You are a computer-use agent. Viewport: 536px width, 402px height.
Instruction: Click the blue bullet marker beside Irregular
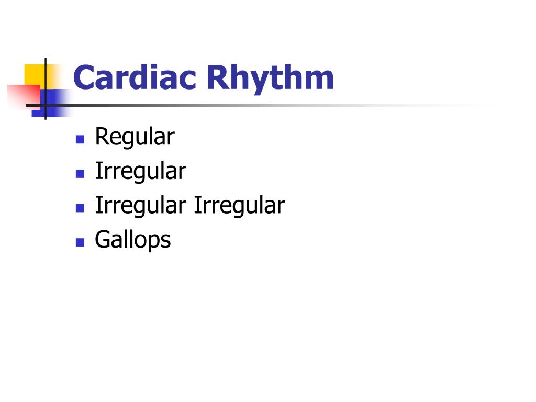[80, 174]
